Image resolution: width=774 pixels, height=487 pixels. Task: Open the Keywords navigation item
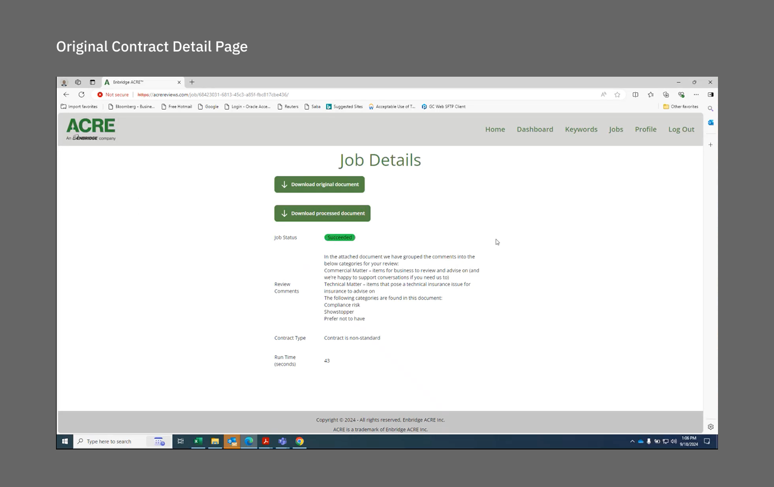click(581, 129)
